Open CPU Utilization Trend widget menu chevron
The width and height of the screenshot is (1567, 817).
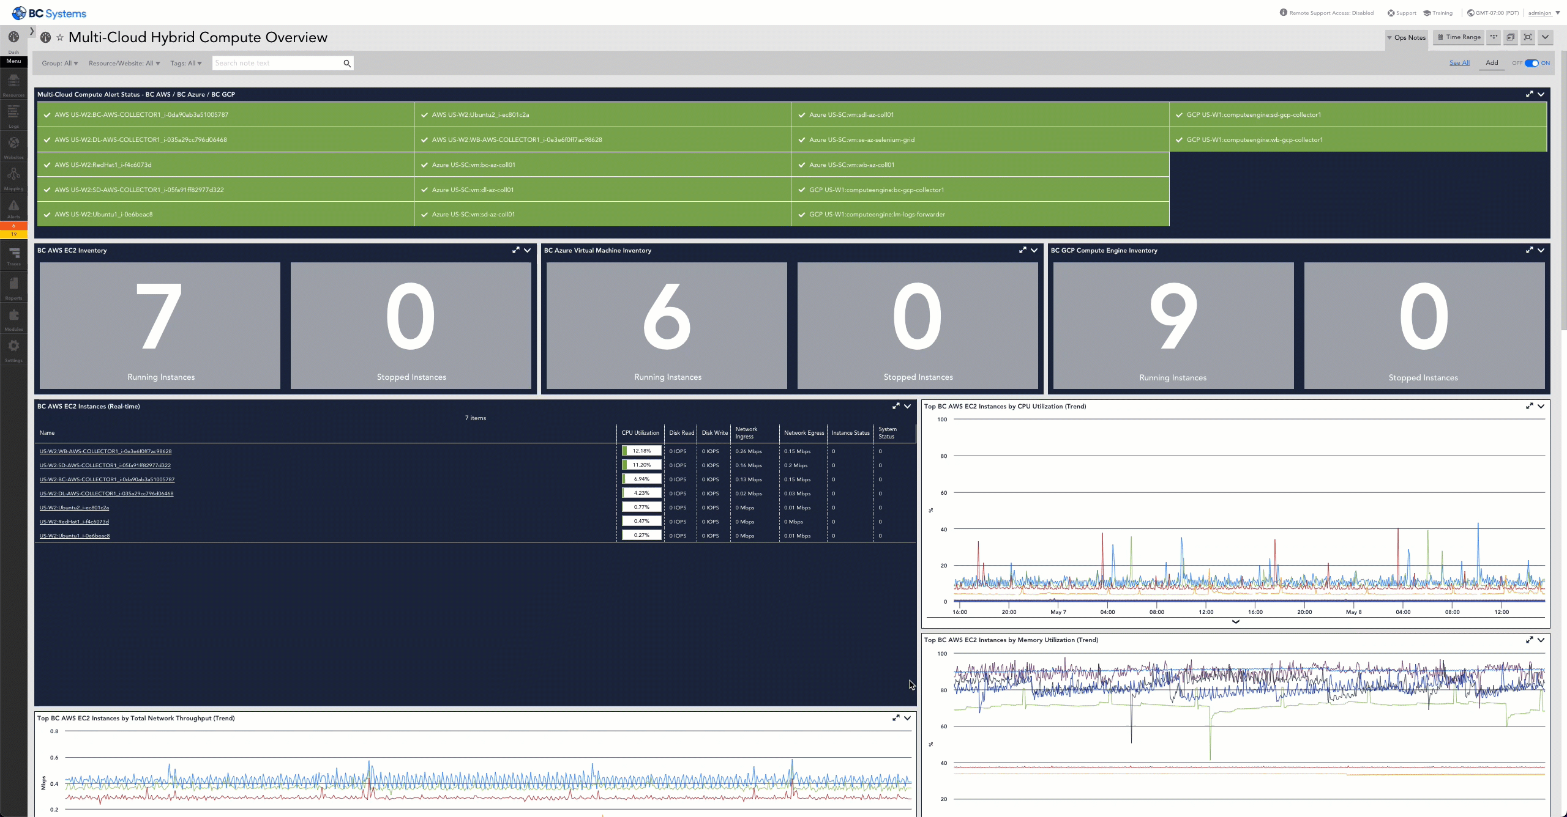tap(1541, 406)
